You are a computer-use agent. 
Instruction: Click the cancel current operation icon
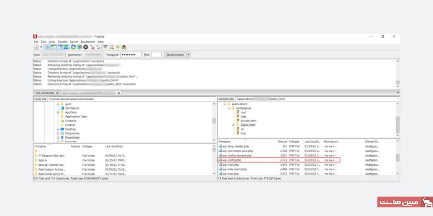tap(86, 47)
